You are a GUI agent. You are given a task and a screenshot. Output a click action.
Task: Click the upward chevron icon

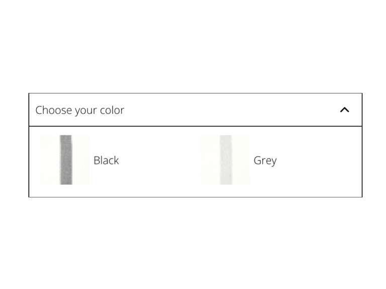pos(344,110)
